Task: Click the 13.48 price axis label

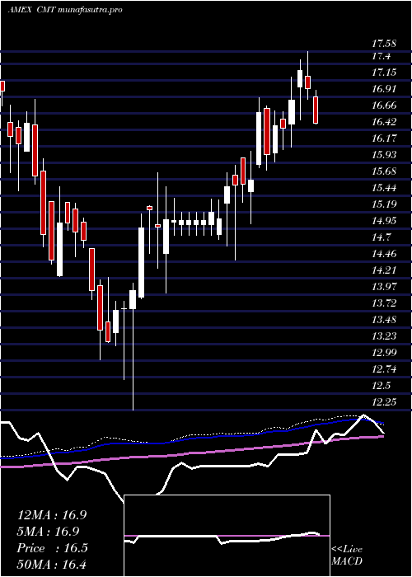Action: (384, 320)
